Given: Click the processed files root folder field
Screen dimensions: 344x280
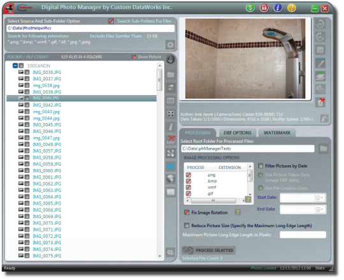Looking at the screenshot, I should click(x=248, y=149).
